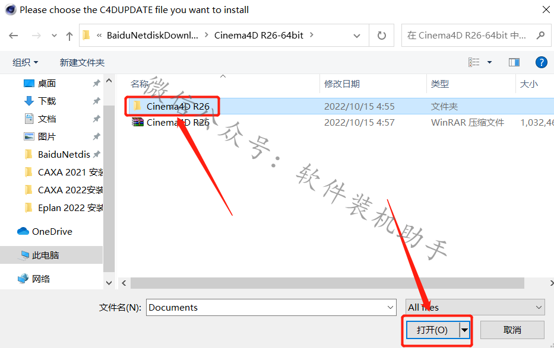This screenshot has height=348, width=554.
Task: Click the 网络 network icon
Action: tap(23, 279)
